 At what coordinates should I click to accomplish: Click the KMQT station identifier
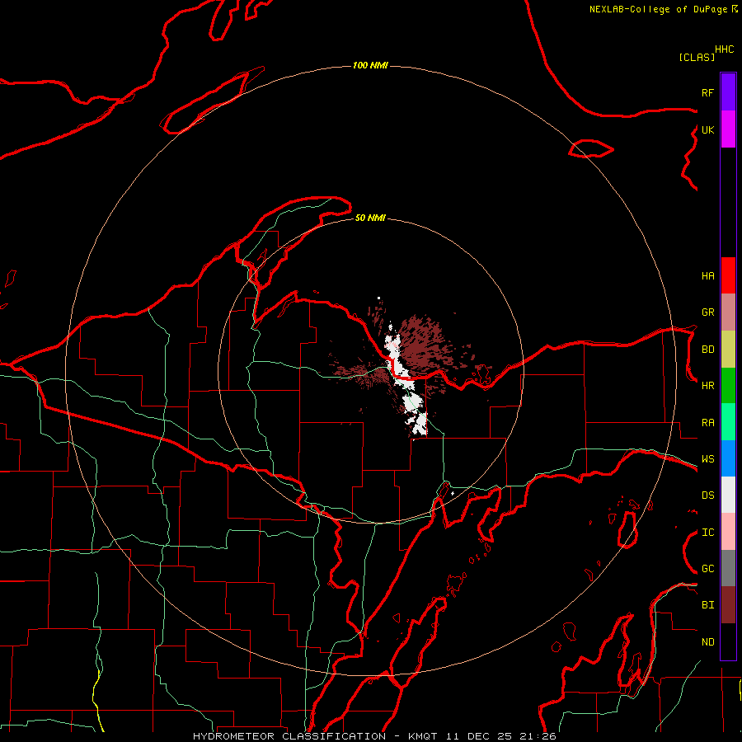point(424,736)
